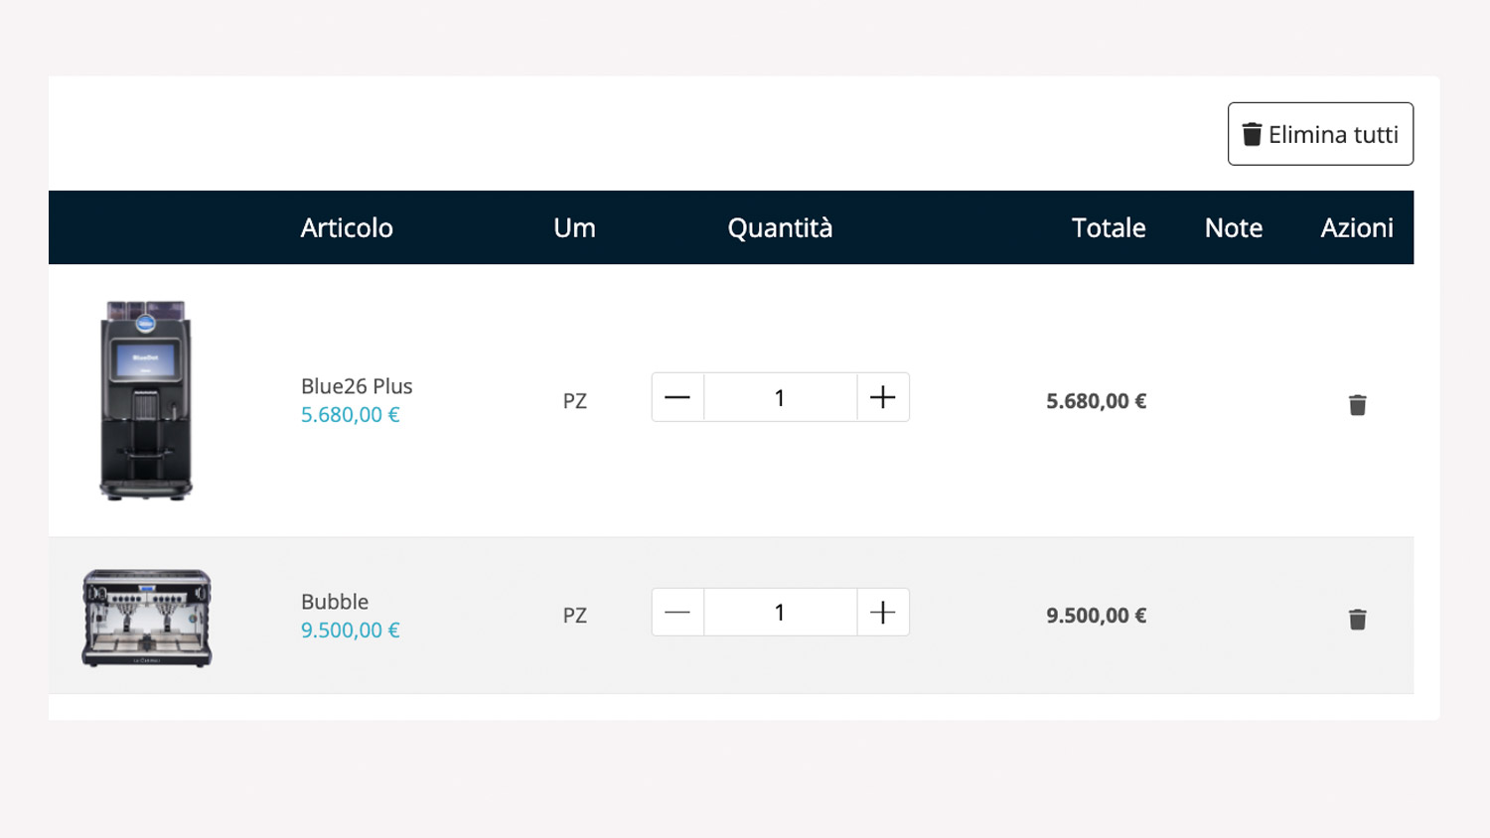Click the Bubble product name
Viewport: 1490px width, 838px height.
pos(335,602)
